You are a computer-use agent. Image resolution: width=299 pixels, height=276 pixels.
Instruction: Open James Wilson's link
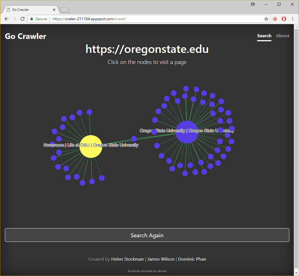tap(161, 259)
